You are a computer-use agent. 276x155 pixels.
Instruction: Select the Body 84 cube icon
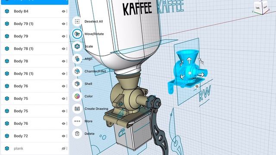(7, 11)
